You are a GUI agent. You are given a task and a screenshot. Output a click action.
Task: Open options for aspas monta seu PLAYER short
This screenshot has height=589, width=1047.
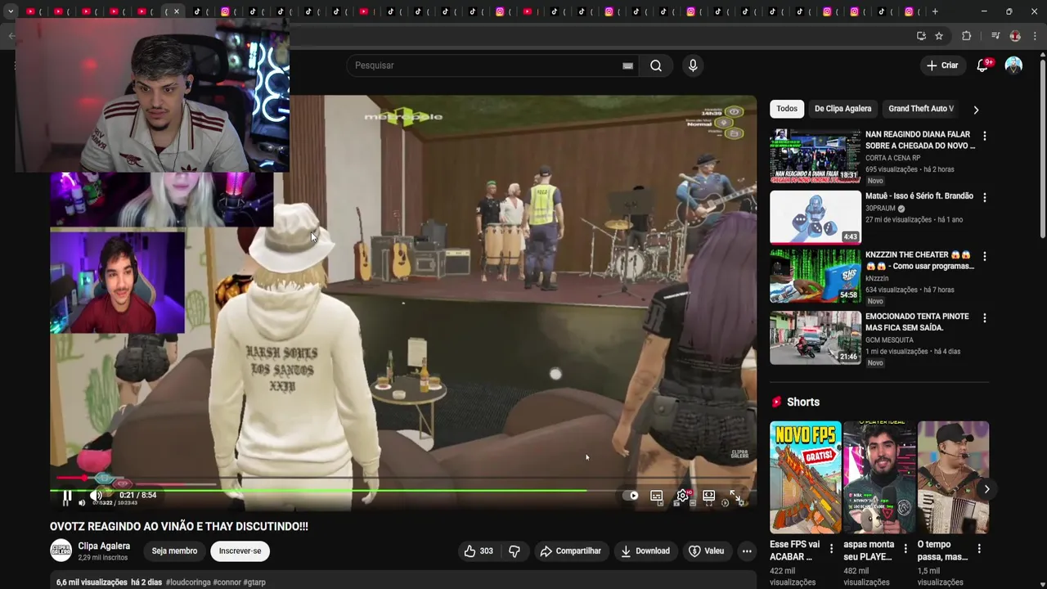[x=905, y=548]
